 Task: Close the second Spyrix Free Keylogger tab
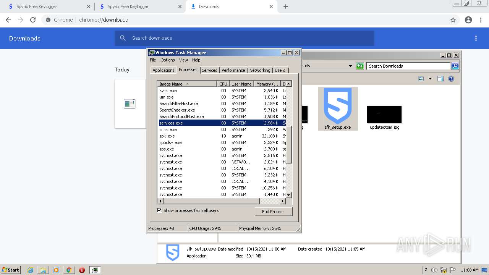pos(180,6)
